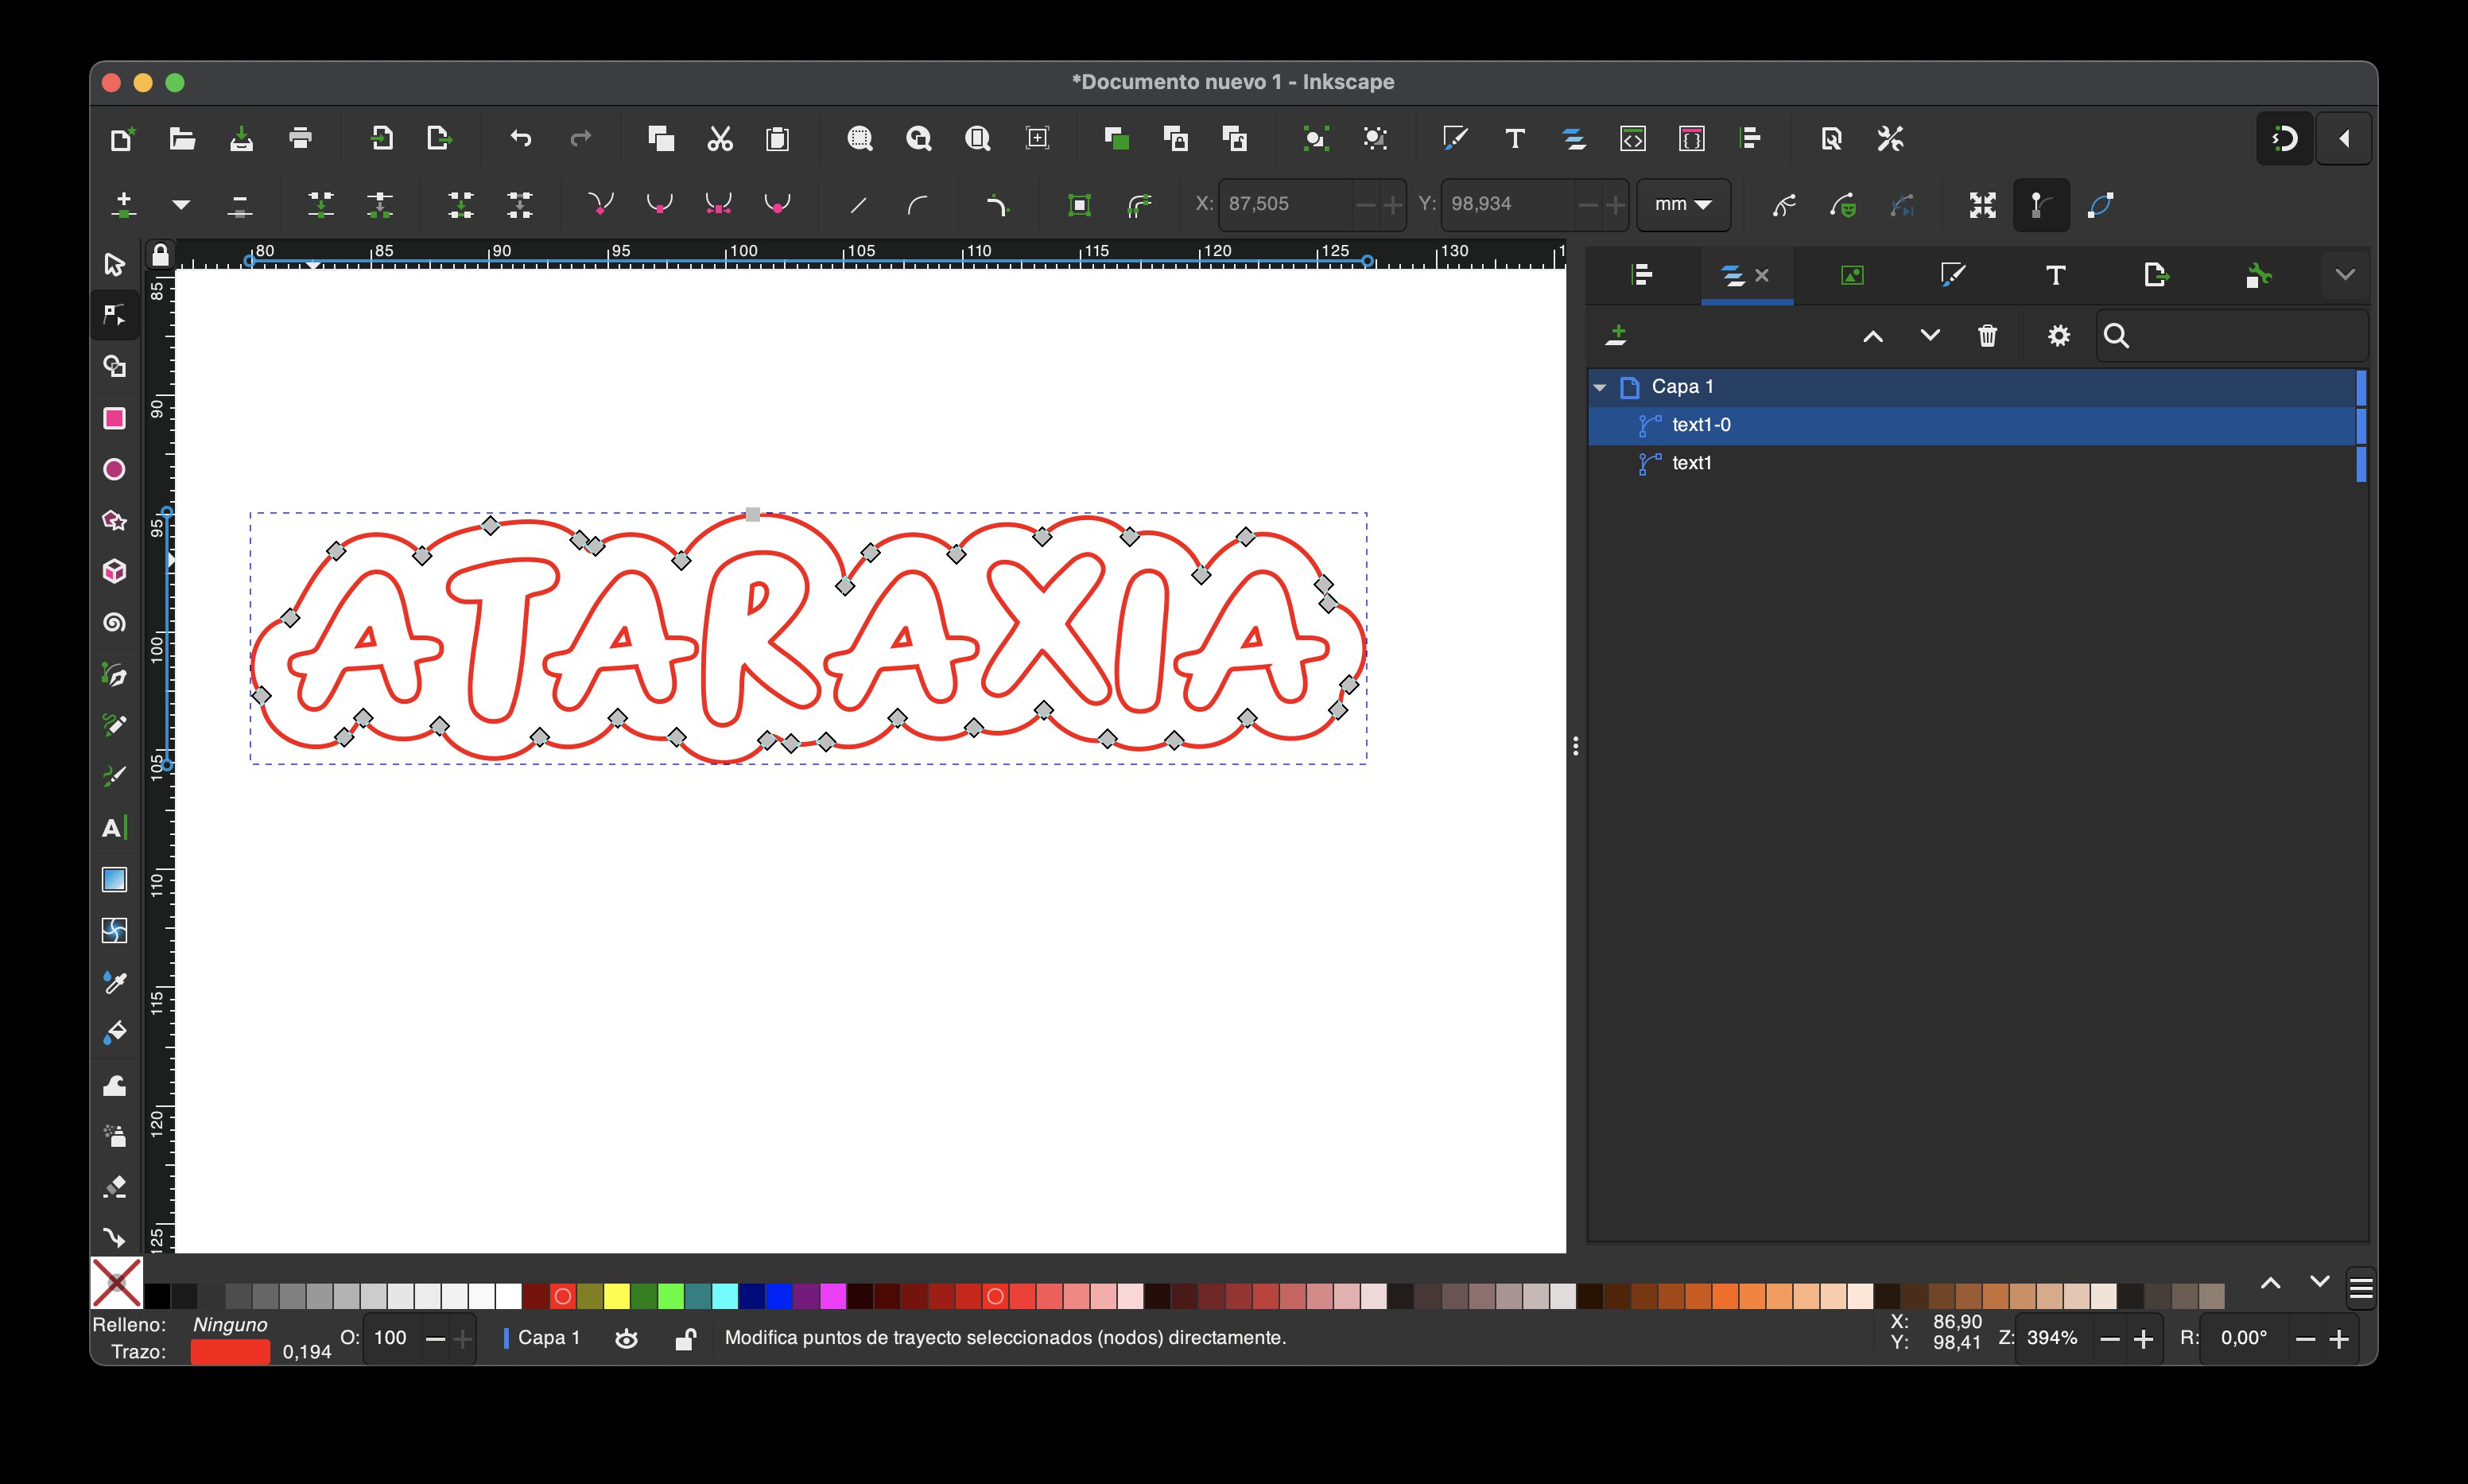Toggle show path outline button

click(2100, 205)
